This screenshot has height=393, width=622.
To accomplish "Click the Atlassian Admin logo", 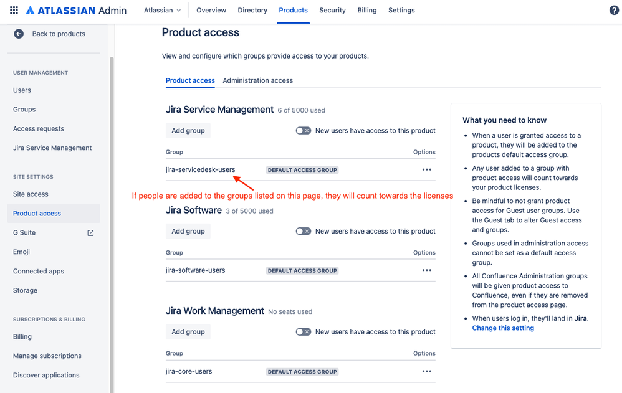I will pos(76,11).
